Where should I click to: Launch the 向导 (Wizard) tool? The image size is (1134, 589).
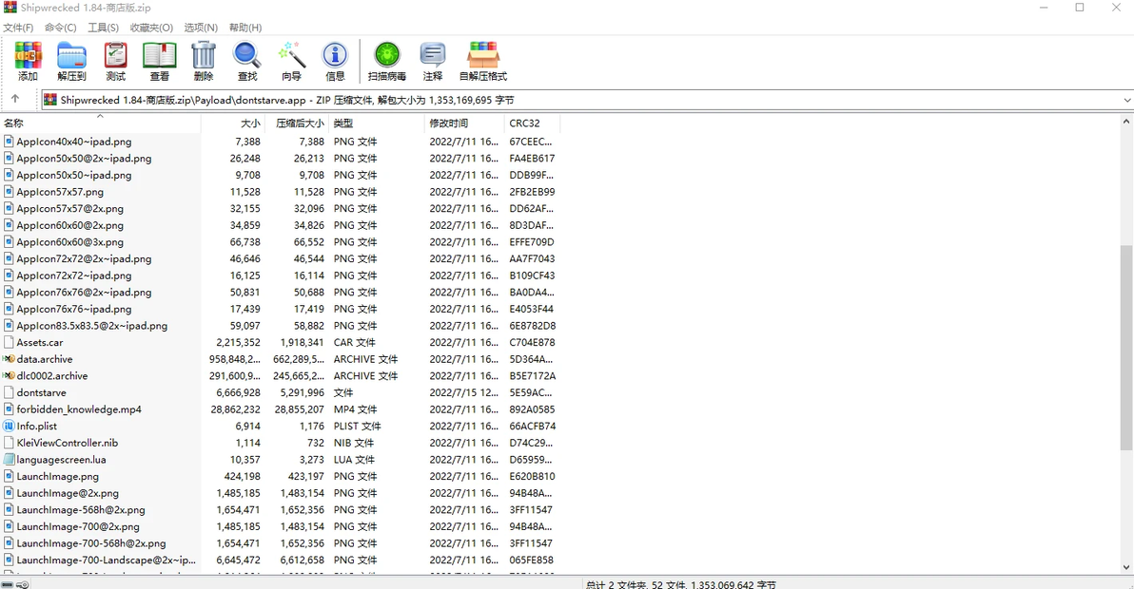click(x=291, y=62)
